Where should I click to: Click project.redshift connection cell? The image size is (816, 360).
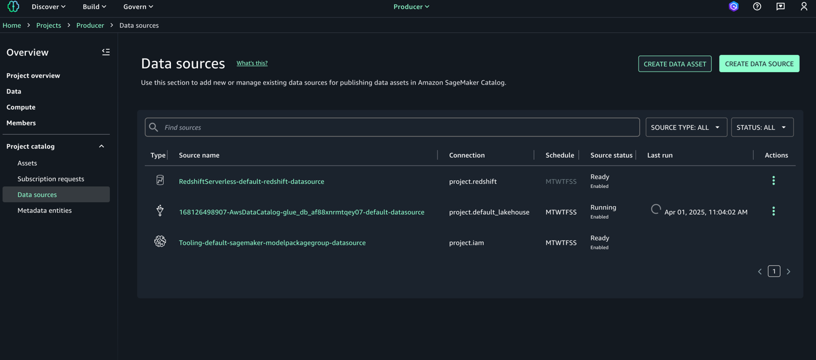click(472, 181)
